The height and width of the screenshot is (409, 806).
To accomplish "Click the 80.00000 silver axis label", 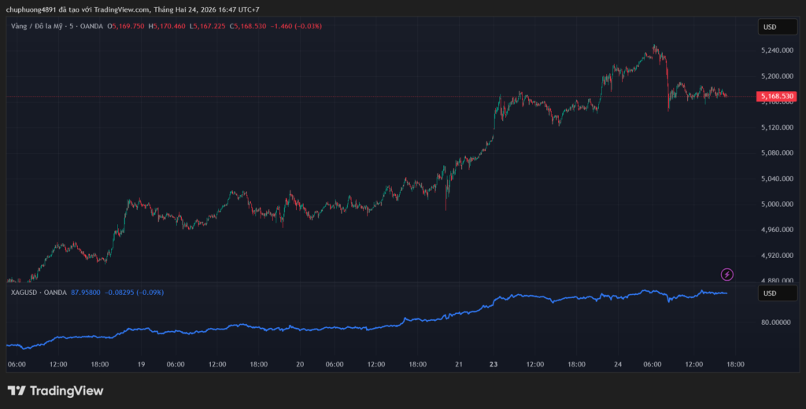I will [775, 322].
